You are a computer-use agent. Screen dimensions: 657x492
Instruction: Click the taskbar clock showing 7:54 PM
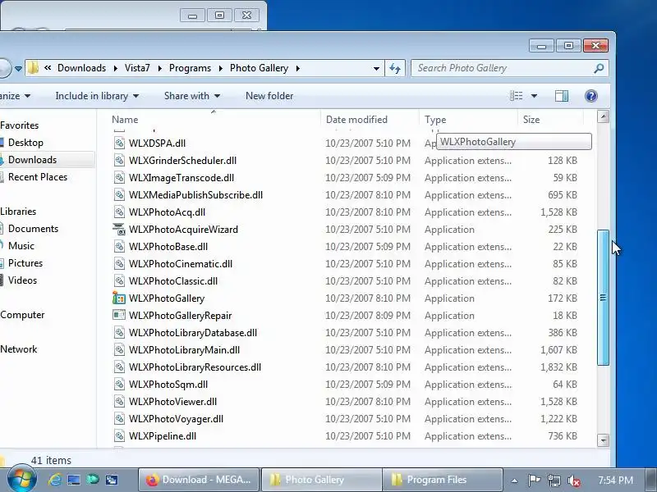click(615, 481)
